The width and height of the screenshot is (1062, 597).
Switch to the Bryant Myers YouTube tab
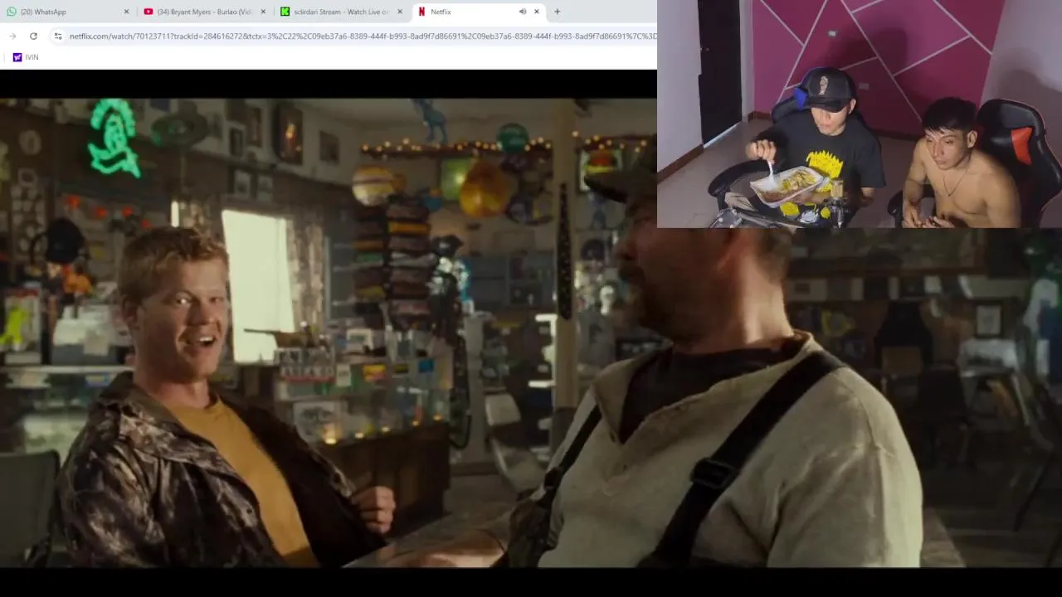(x=205, y=12)
